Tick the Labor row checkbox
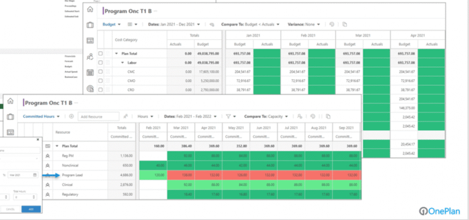Screen dimensions: 469x220 pyautogui.click(x=101, y=62)
